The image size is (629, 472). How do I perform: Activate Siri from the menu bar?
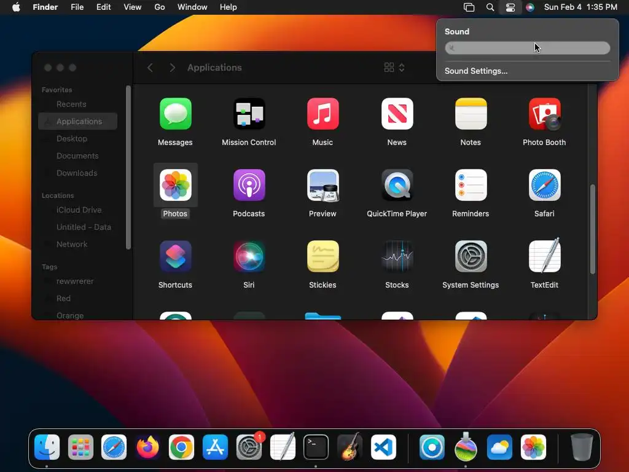[x=530, y=7]
